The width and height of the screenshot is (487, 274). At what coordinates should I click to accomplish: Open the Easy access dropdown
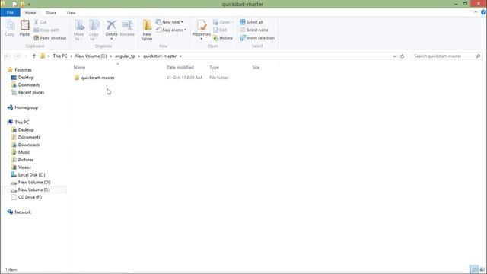(171, 30)
